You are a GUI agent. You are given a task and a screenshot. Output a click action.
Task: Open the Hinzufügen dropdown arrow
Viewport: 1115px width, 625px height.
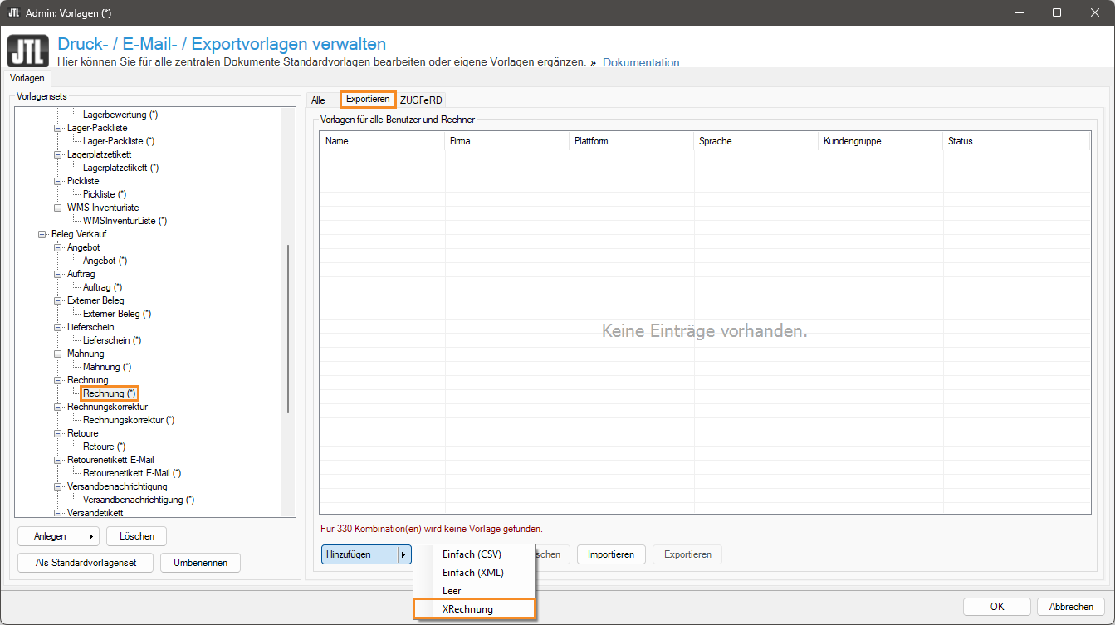click(403, 554)
